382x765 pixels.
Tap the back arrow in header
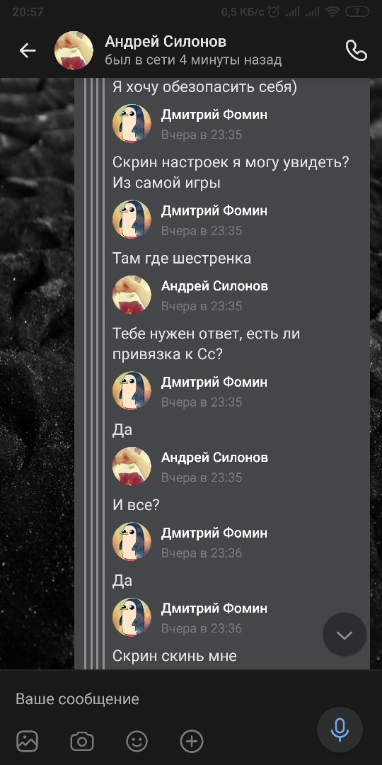pos(28,50)
